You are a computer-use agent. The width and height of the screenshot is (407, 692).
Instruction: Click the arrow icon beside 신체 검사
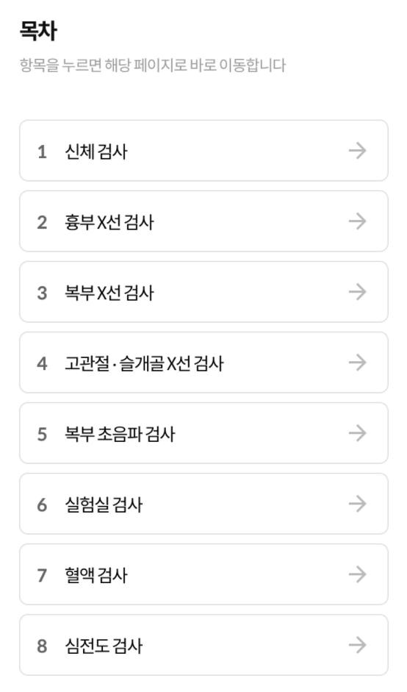[357, 151]
